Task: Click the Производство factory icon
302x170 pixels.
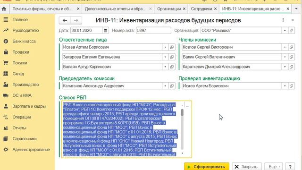Action: [x=6, y=85]
